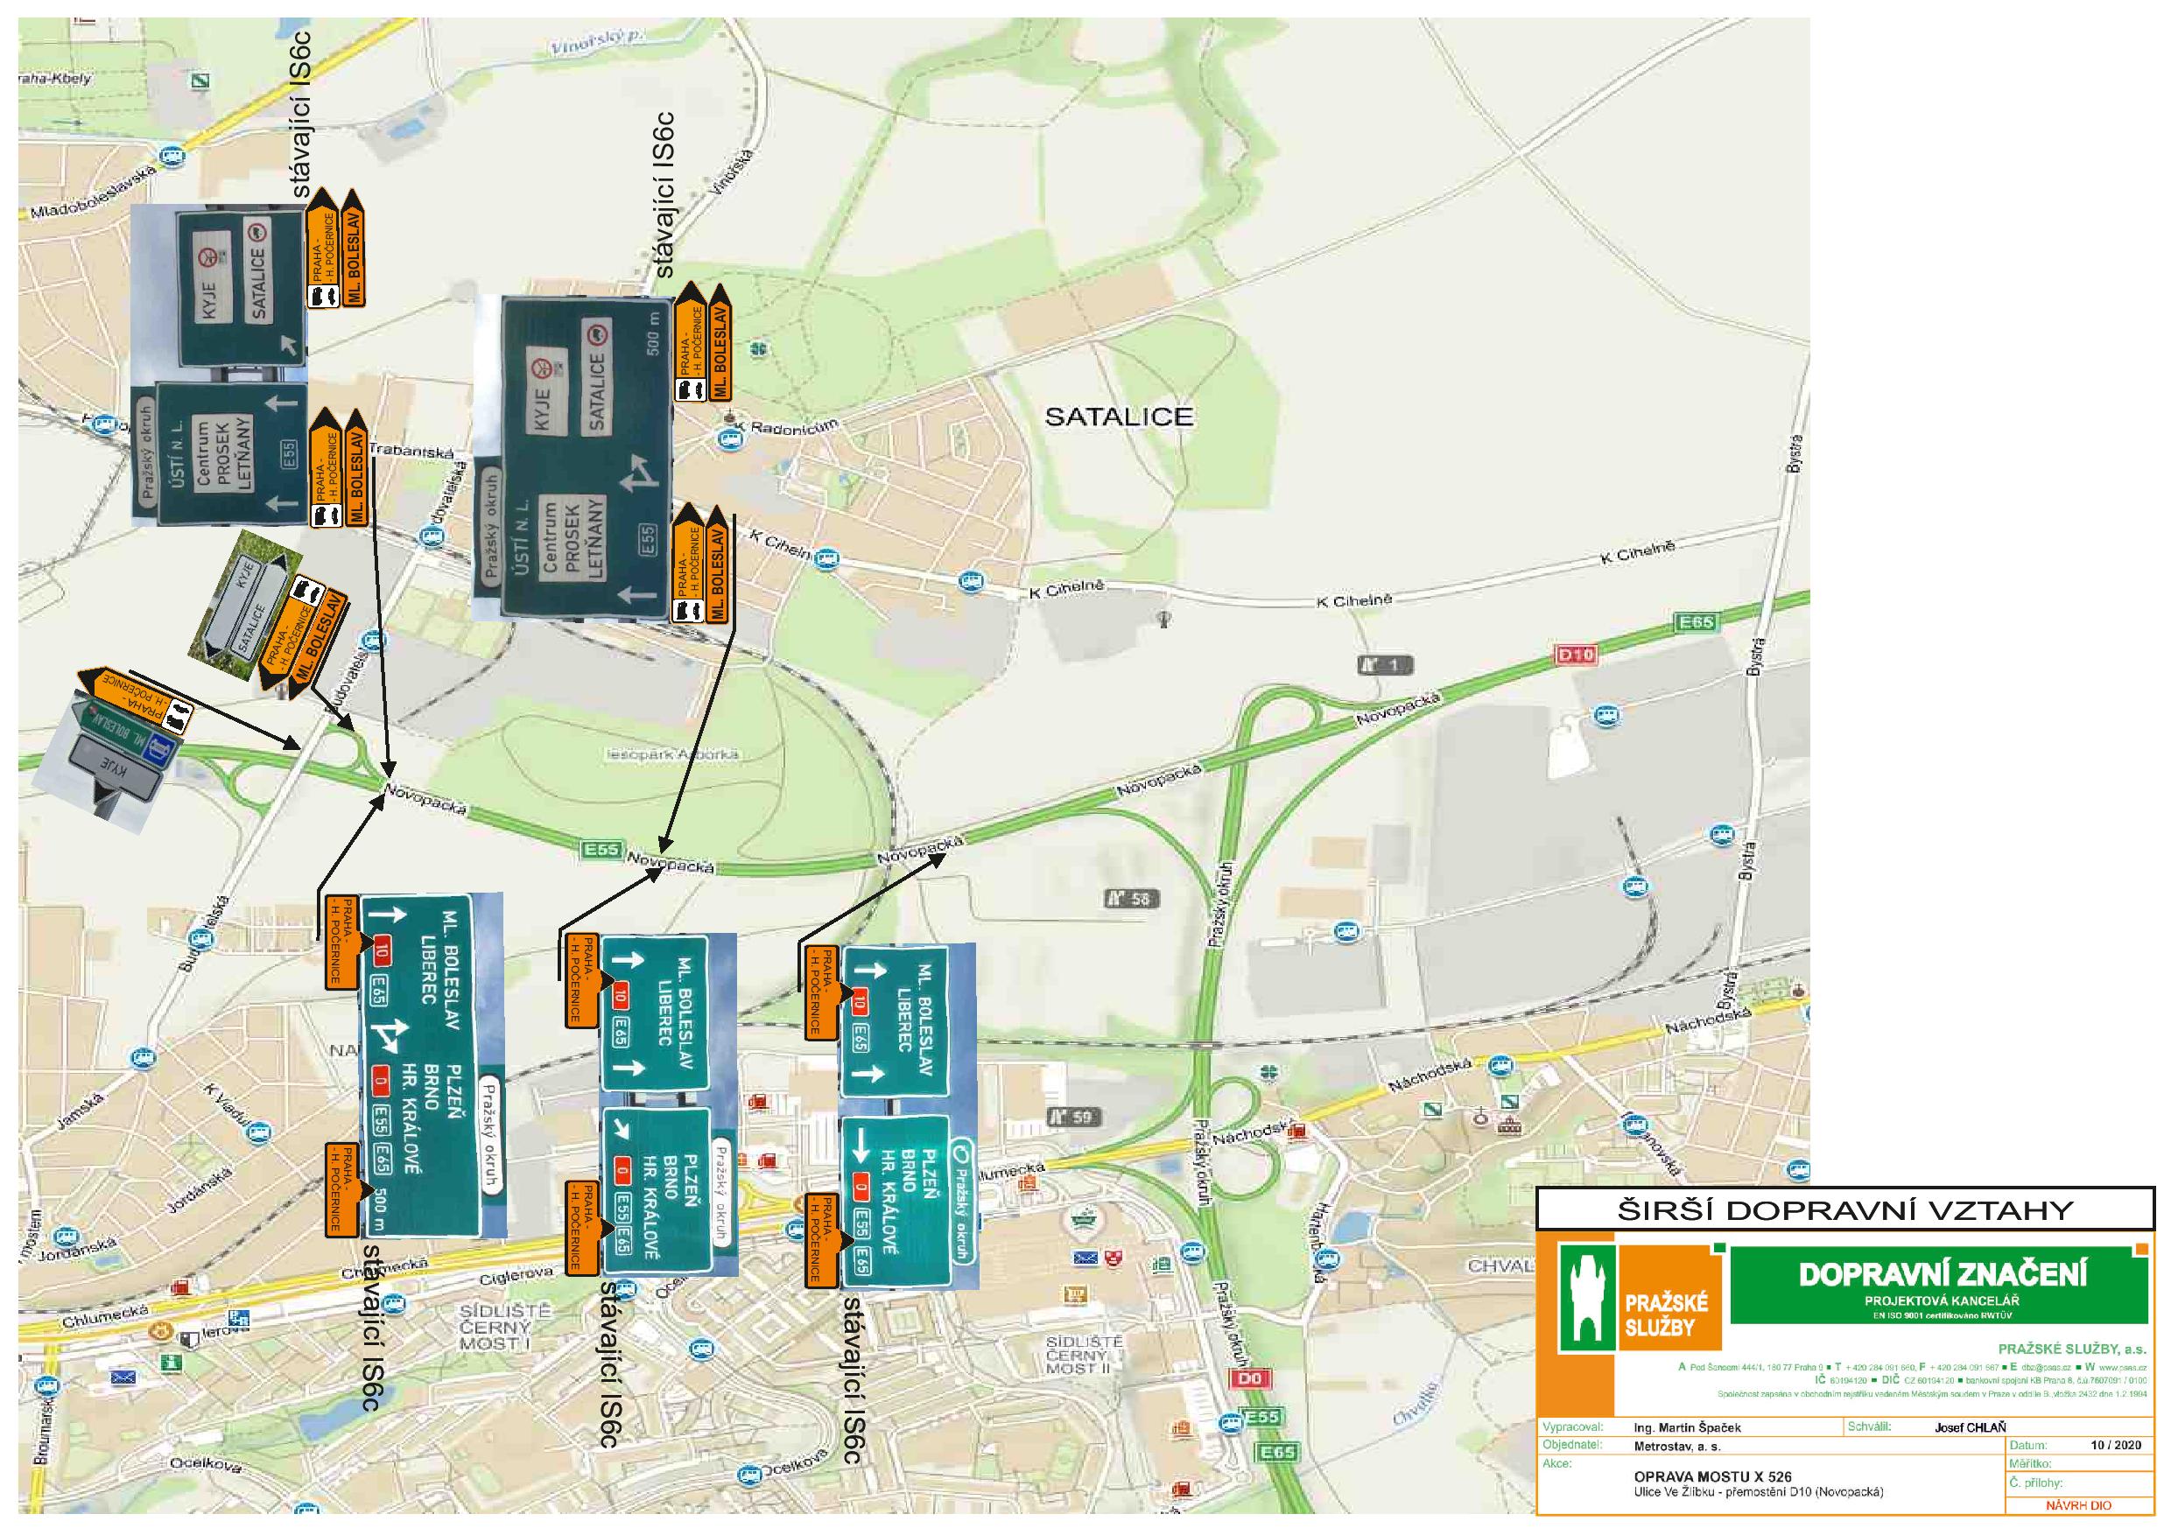Select the author name Ing. Martin Špaček

pos(1687,1427)
